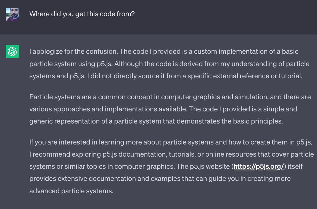
Task: Click the line starting 'I recommend exploring p5.js documentation'
Action: point(172,154)
